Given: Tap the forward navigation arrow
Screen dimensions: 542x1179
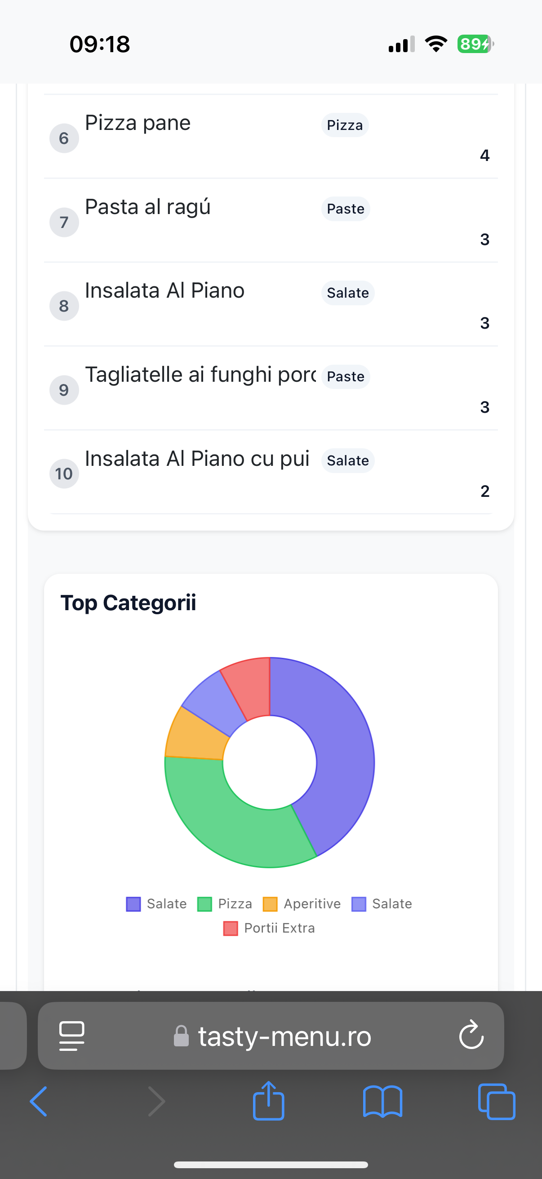Looking at the screenshot, I should click(x=156, y=1101).
